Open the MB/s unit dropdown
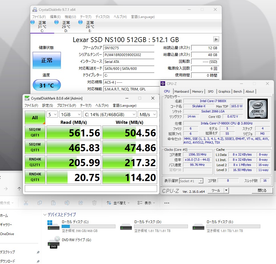This screenshot has height=264, width=276. (147, 114)
